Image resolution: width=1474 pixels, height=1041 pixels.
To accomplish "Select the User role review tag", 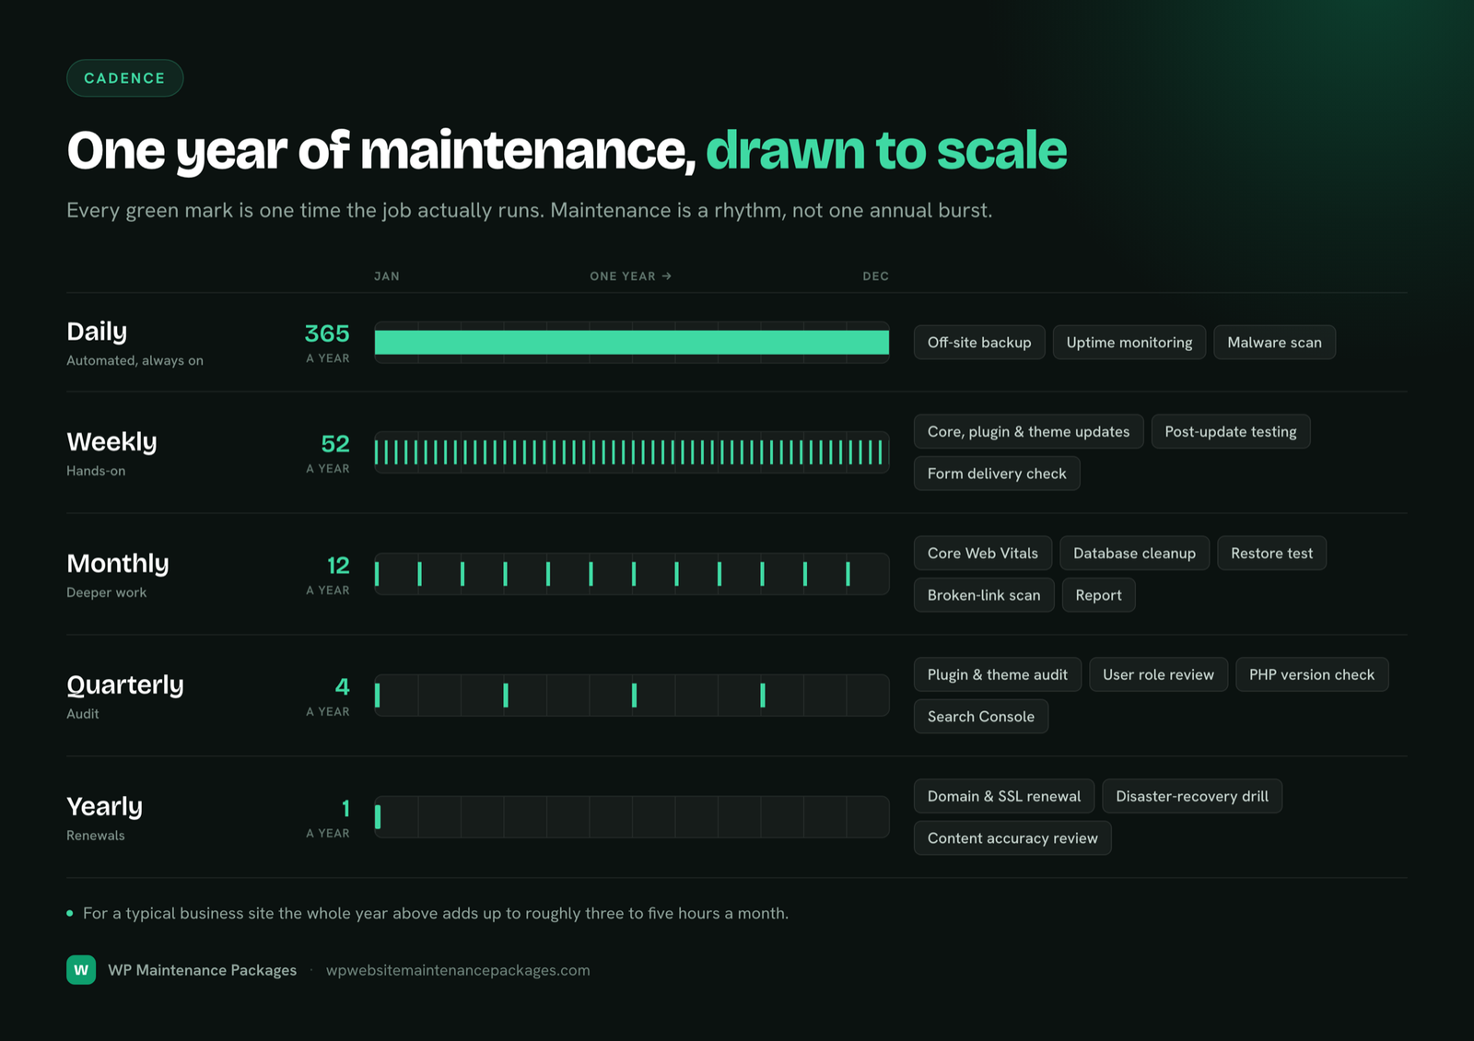I will [x=1158, y=675].
